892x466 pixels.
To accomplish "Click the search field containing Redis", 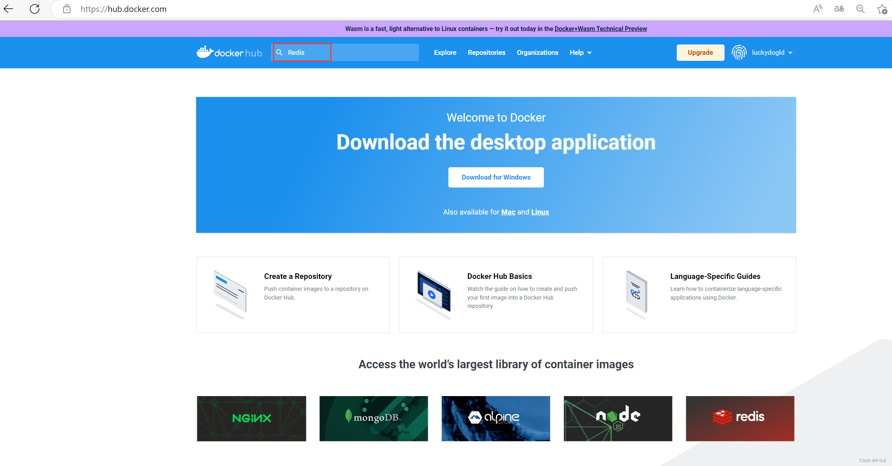I will point(345,52).
